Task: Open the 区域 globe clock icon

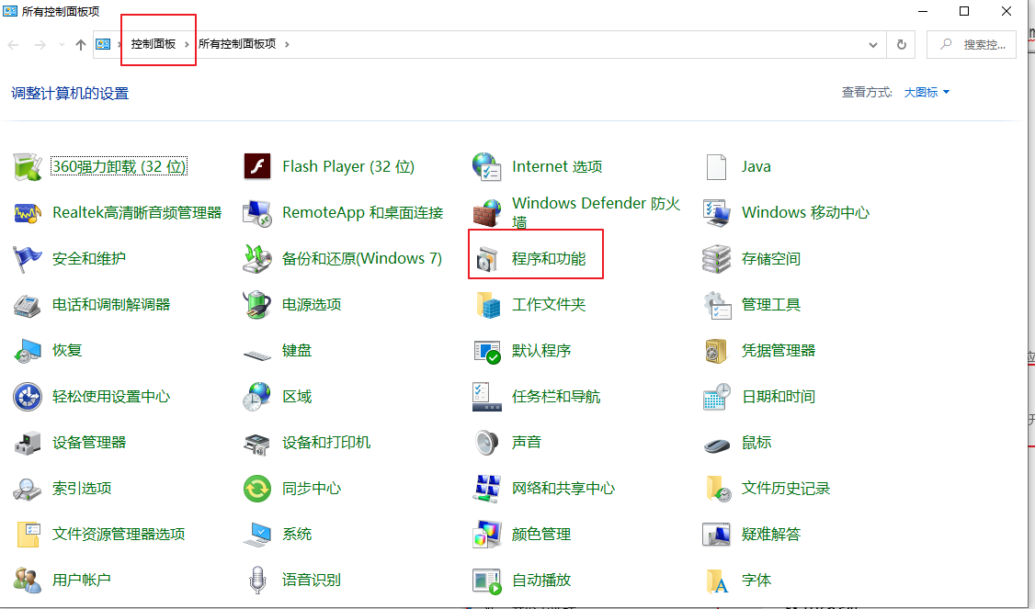Action: pyautogui.click(x=257, y=397)
